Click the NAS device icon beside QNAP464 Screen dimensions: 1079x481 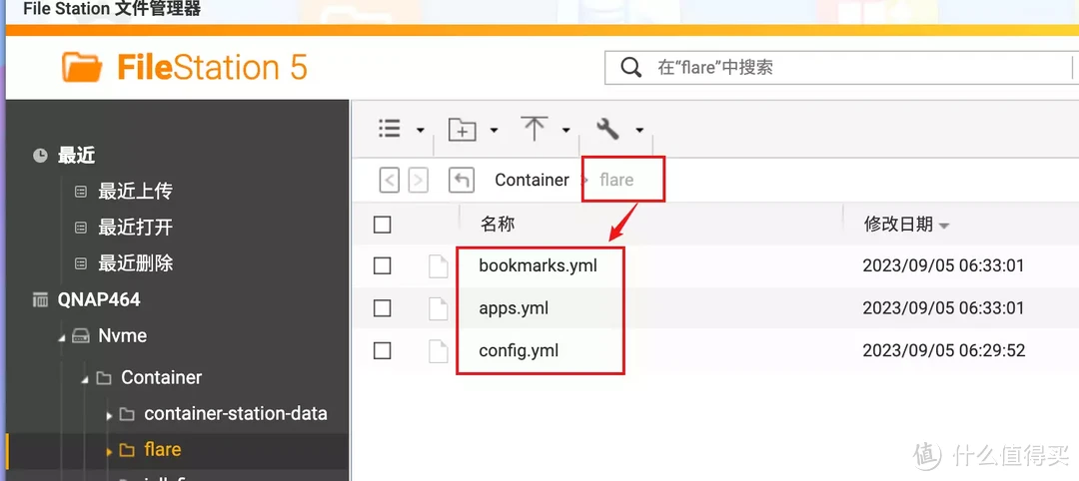pos(41,299)
